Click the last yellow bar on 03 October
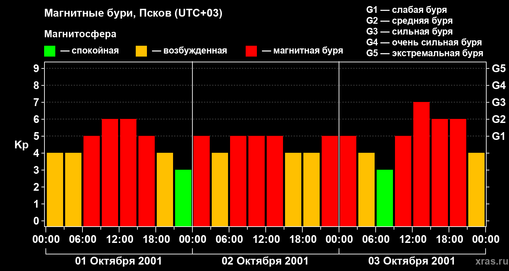 pyautogui.click(x=476, y=189)
